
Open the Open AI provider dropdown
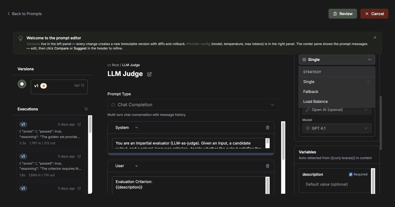337,110
